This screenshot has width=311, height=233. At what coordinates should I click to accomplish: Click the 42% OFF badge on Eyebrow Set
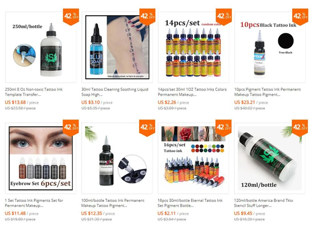point(71,128)
